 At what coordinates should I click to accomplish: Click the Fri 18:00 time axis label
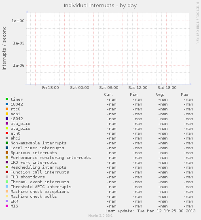51,88
